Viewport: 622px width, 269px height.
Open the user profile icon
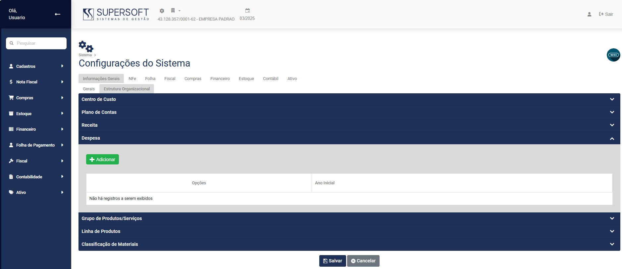click(589, 14)
